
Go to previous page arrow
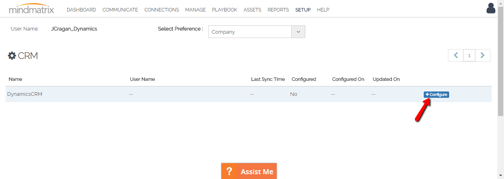point(456,55)
